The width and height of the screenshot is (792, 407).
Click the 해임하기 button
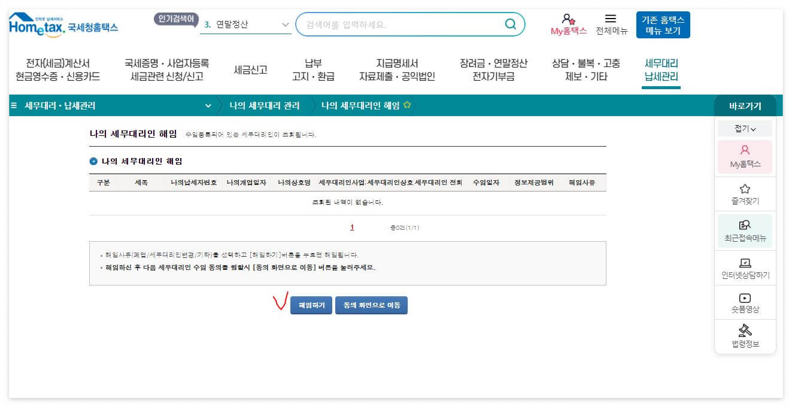pyautogui.click(x=311, y=305)
